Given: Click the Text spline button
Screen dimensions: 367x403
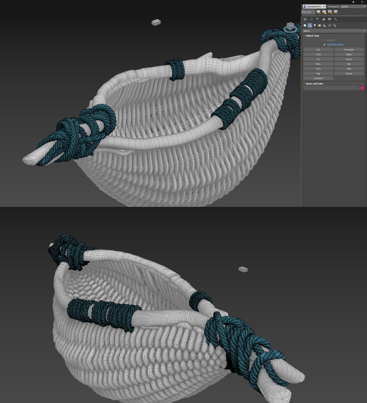Looking at the screenshot, I should pos(318,69).
